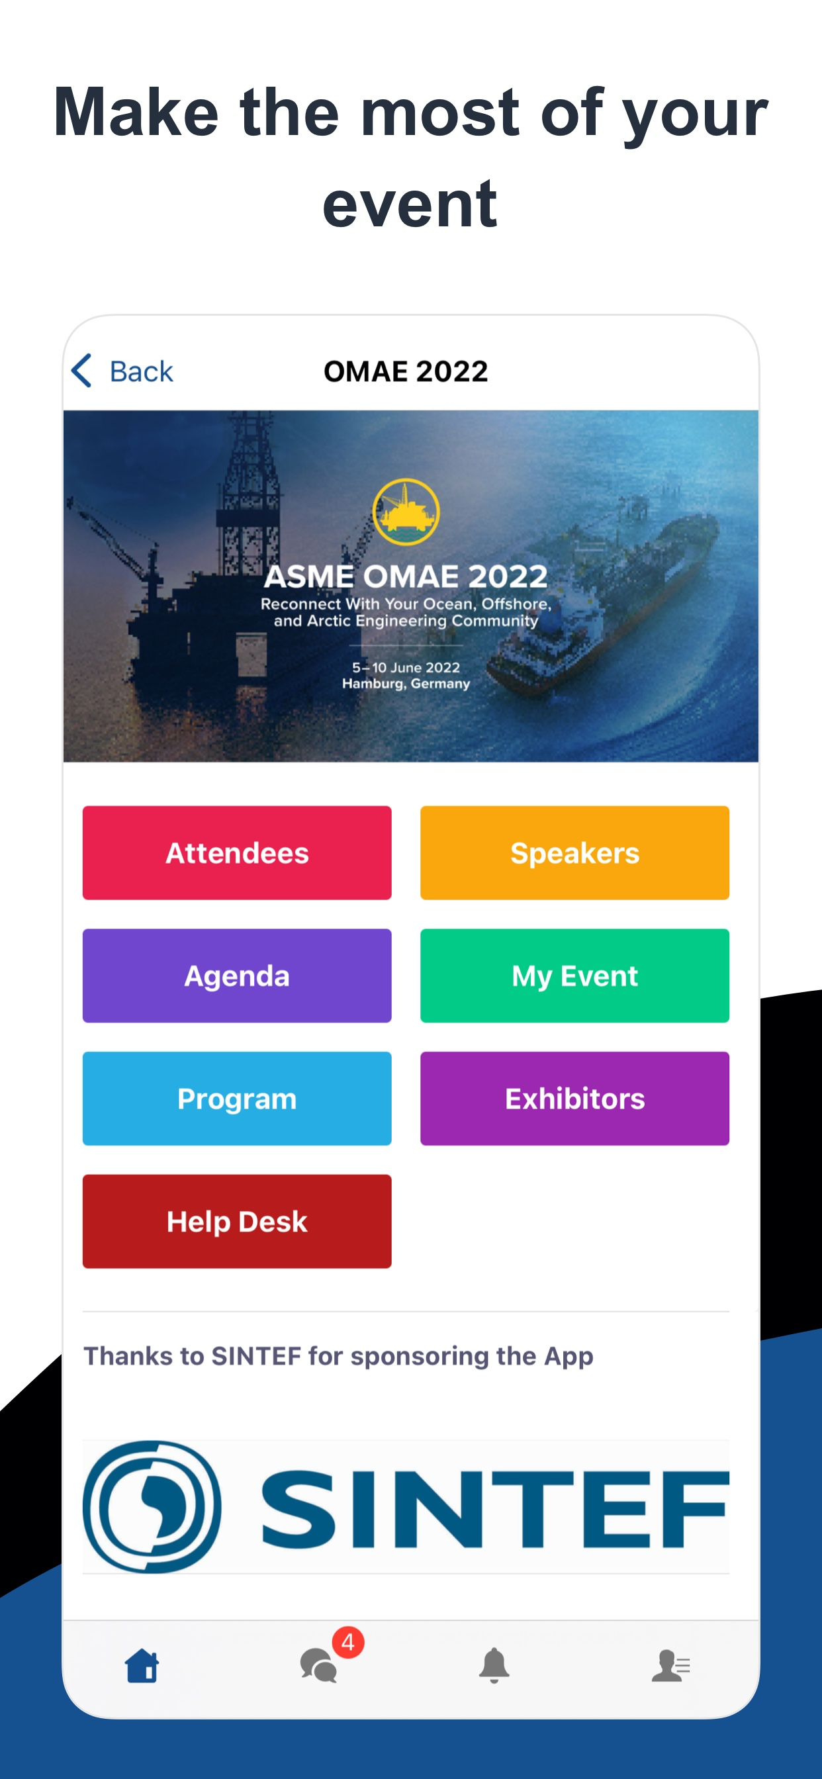Tap the yellow OMAE platform emblem

pyautogui.click(x=406, y=512)
